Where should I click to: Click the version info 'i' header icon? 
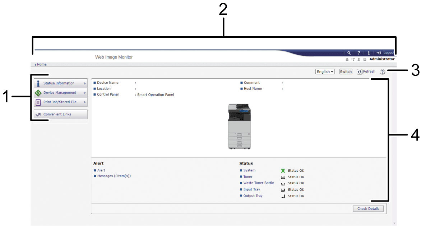(x=369, y=53)
